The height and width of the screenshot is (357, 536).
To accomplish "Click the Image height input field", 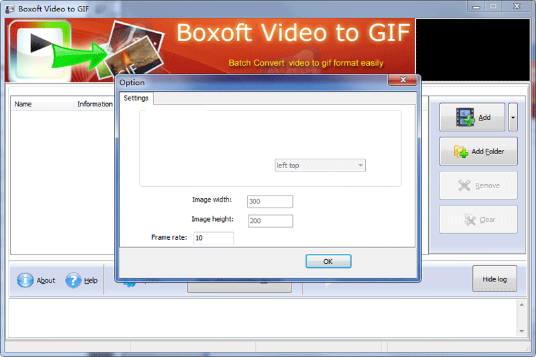I will (x=270, y=221).
